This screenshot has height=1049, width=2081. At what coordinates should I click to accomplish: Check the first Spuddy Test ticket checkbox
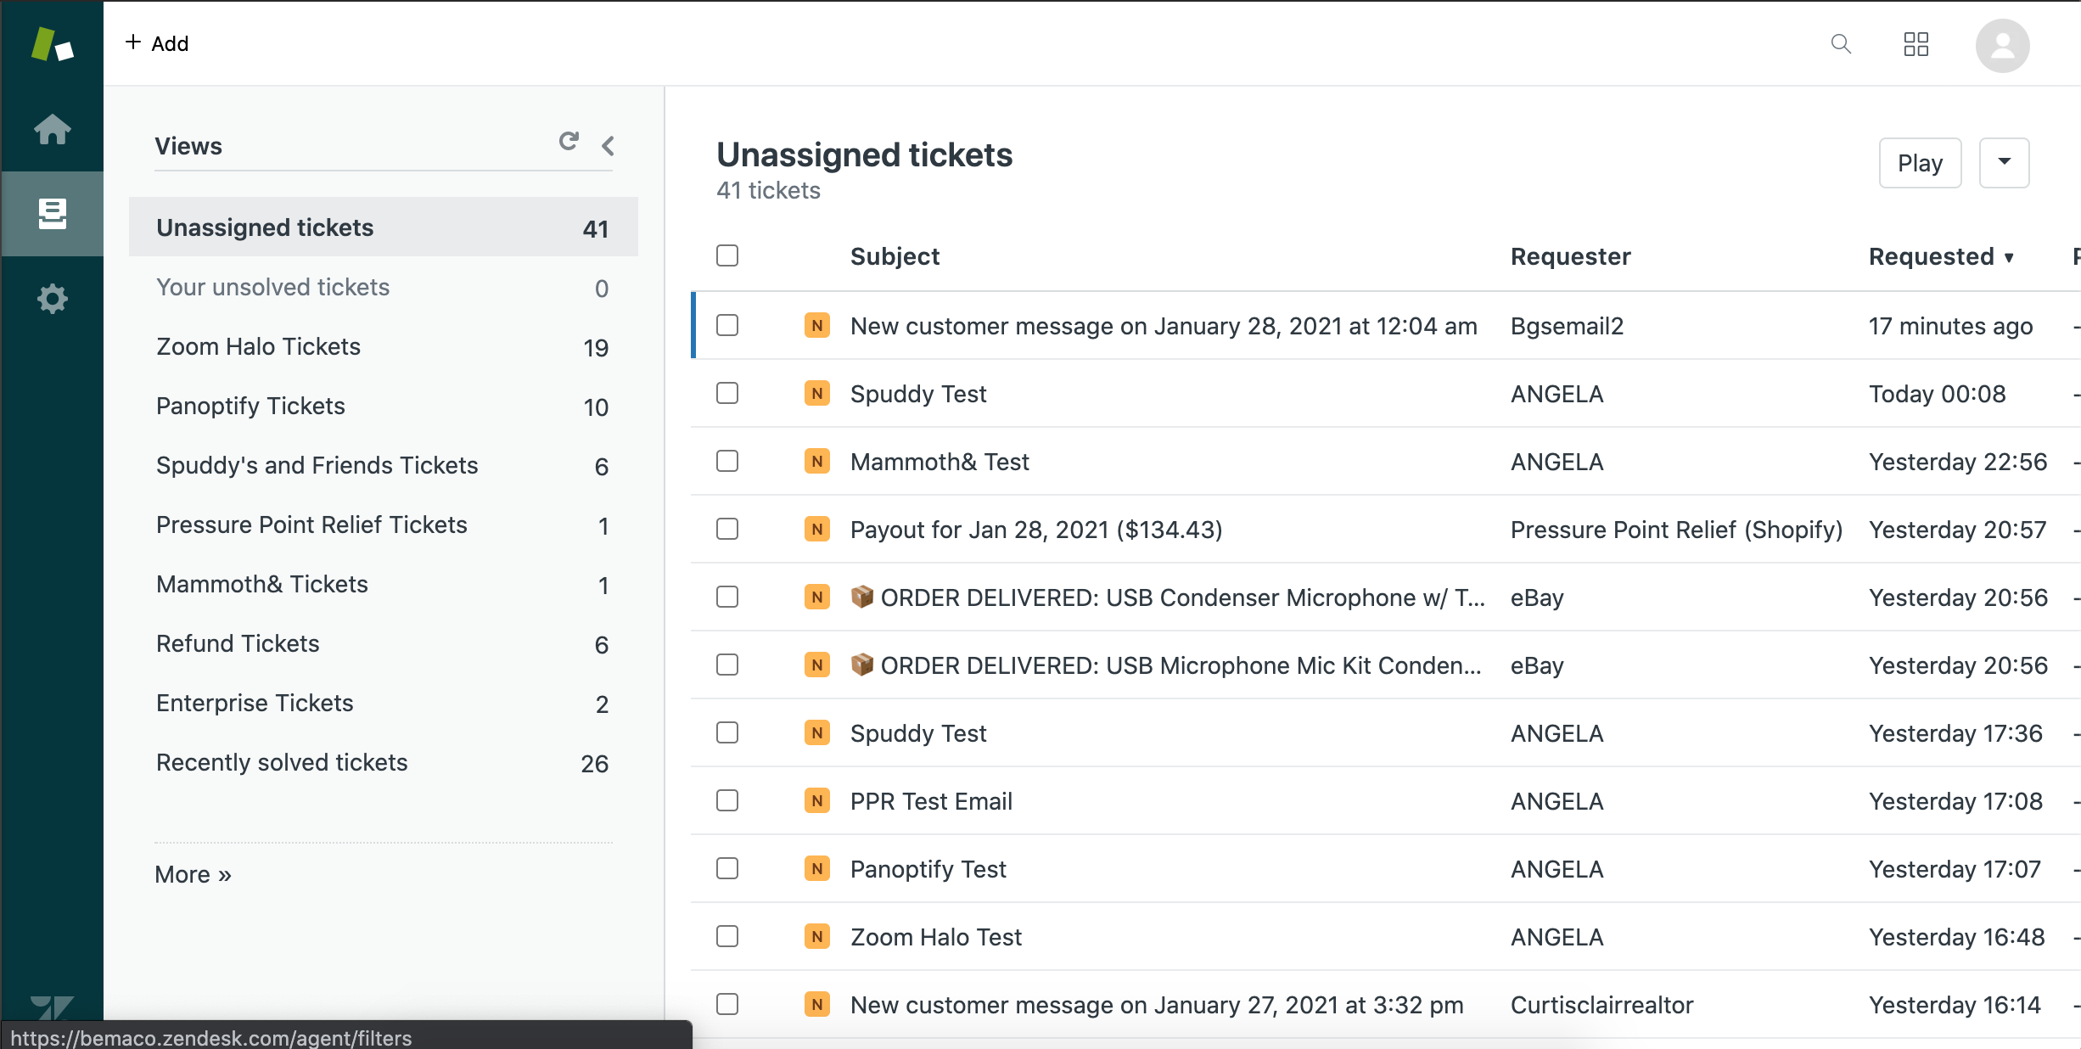click(727, 393)
